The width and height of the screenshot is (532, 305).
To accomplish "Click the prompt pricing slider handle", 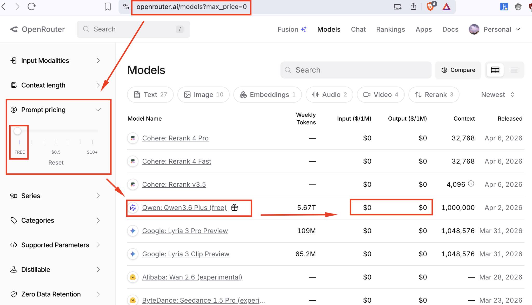I will pyautogui.click(x=17, y=131).
